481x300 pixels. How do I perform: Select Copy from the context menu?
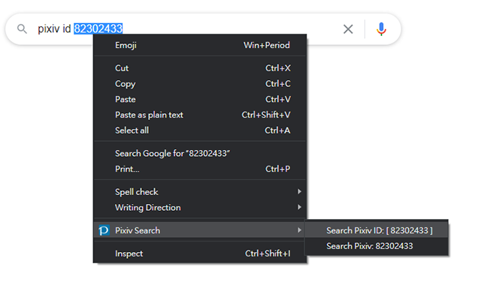point(125,84)
